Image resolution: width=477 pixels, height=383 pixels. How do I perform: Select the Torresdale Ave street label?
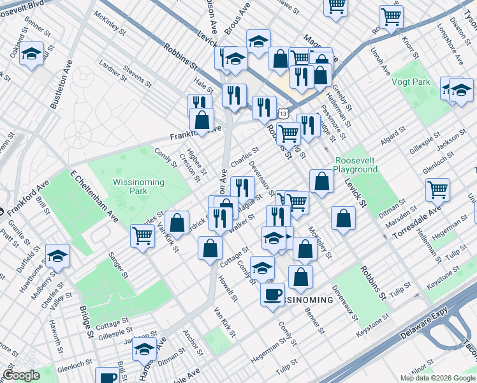417,222
